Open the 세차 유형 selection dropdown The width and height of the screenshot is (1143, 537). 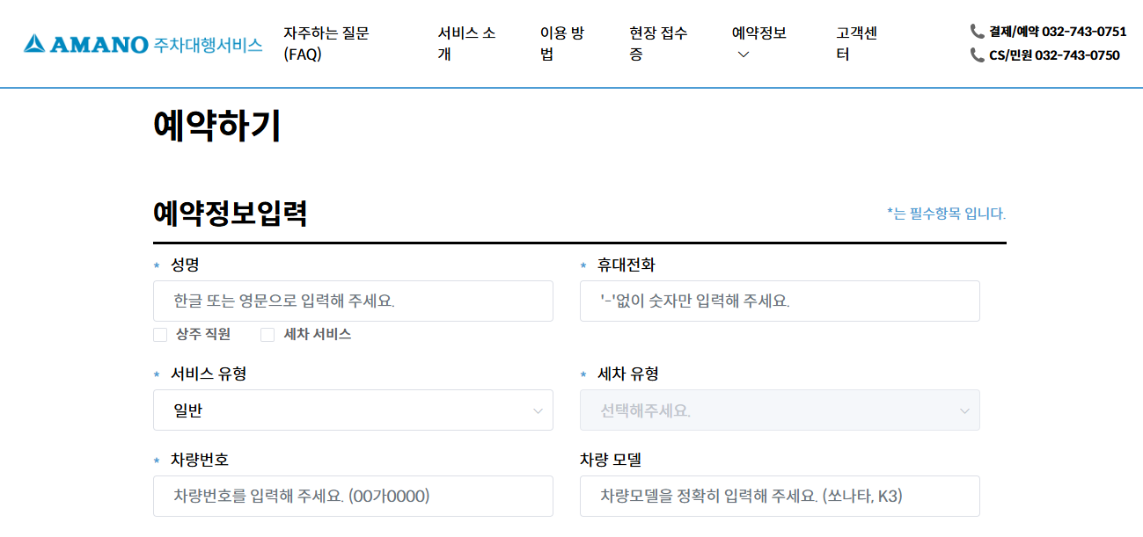pos(779,410)
